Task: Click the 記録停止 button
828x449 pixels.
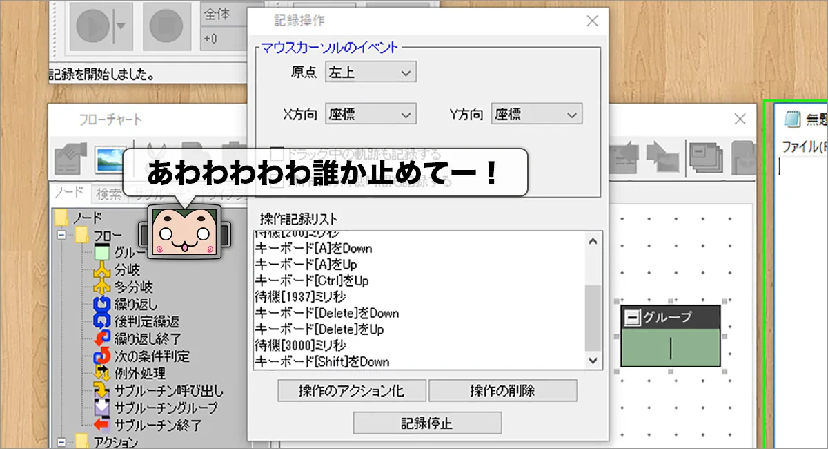Action: tap(427, 423)
